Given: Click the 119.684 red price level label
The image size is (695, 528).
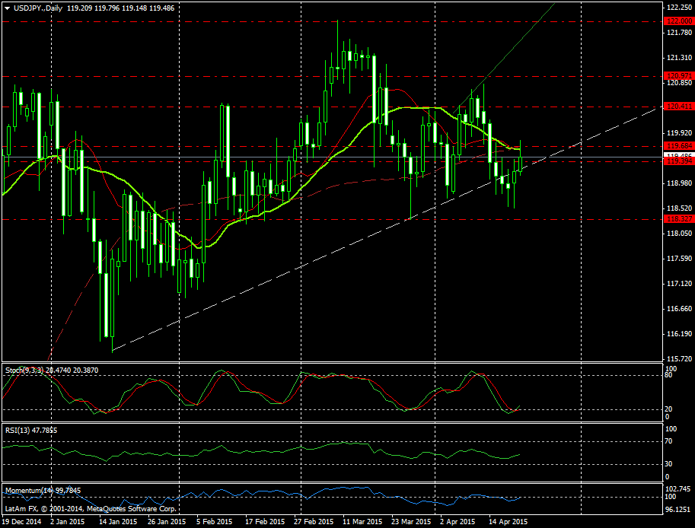Looking at the screenshot, I should tap(677, 145).
